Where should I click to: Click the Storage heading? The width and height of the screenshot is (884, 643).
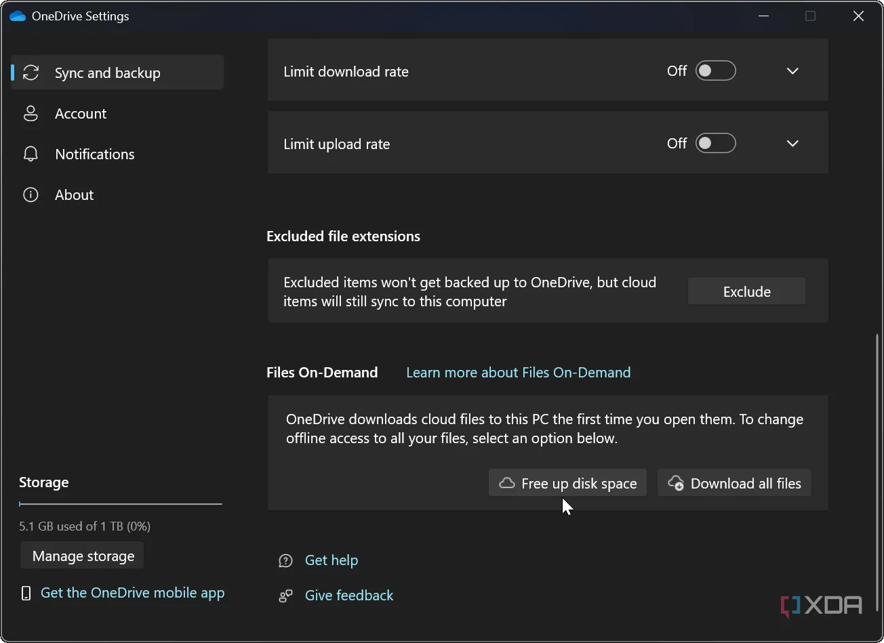tap(44, 482)
